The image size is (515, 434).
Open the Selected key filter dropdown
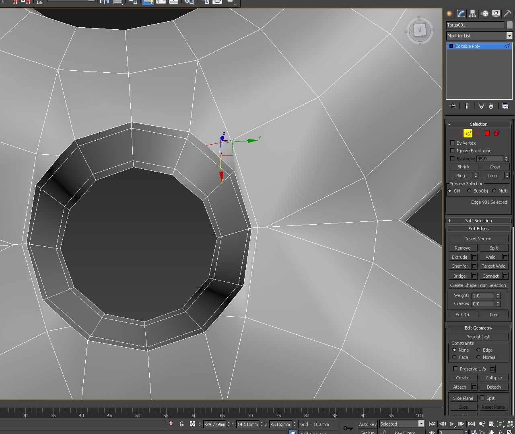tap(421, 424)
